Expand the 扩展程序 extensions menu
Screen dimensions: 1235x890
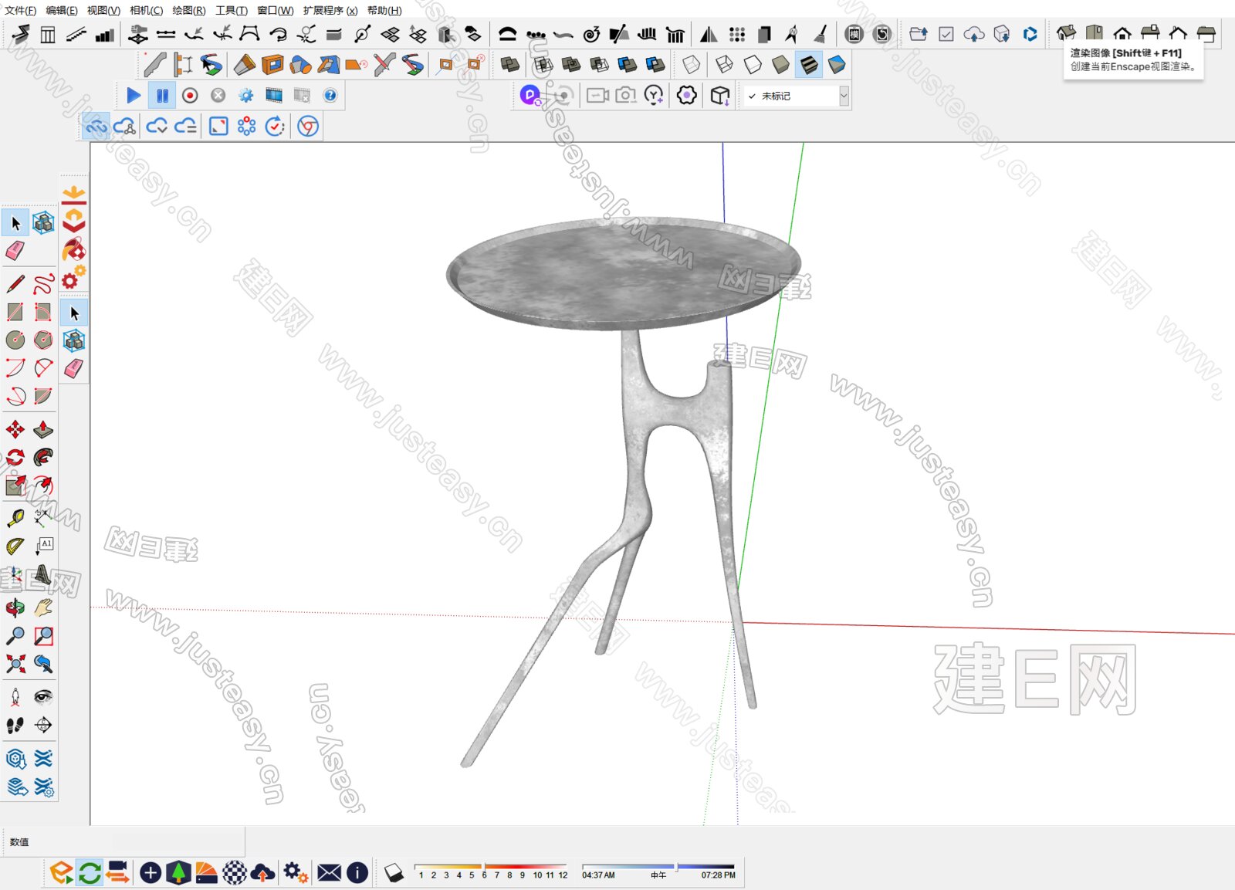coord(330,10)
